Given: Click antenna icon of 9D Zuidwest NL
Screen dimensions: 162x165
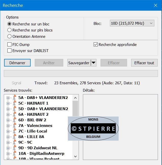Looking at the screenshot, I should (x=15, y=147).
